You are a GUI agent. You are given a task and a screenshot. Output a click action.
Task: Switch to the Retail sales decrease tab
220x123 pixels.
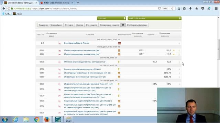click(x=57, y=3)
